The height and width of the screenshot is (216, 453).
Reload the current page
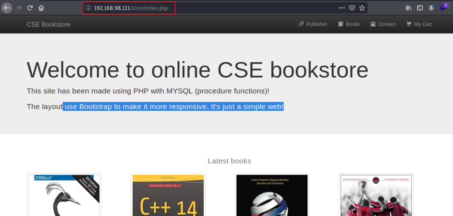[x=30, y=8]
